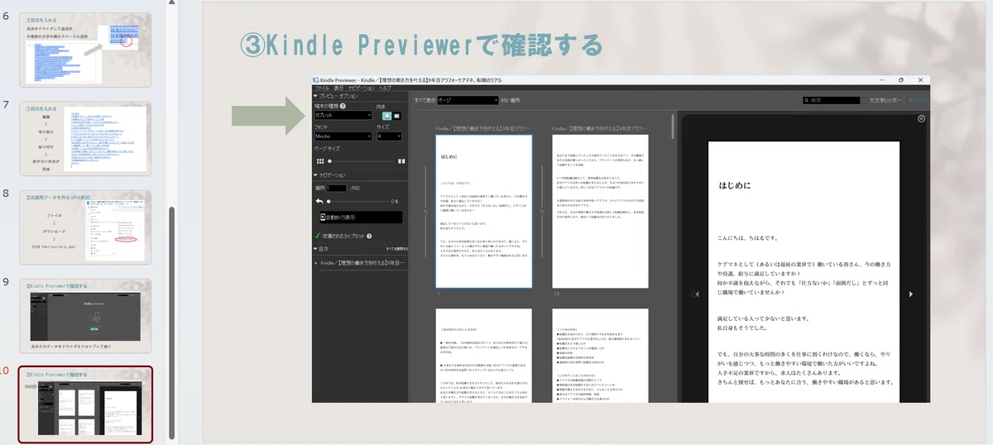
Task: Click next-page arrow right of enlarged page
Action: (x=911, y=294)
